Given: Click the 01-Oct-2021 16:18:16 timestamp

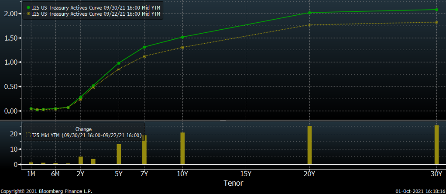Looking at the screenshot, I should click(x=420, y=191).
